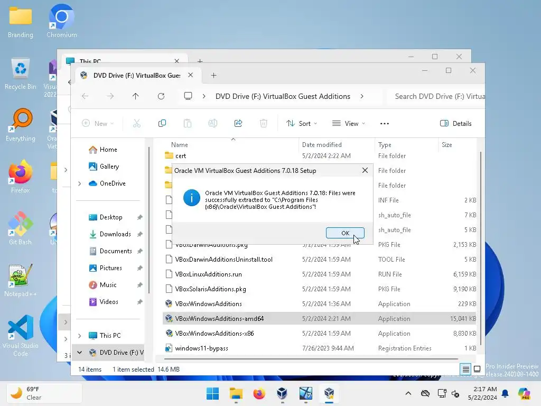This screenshot has height=406, width=541.
Task: Click the Paste icon in toolbar
Action: 188,124
